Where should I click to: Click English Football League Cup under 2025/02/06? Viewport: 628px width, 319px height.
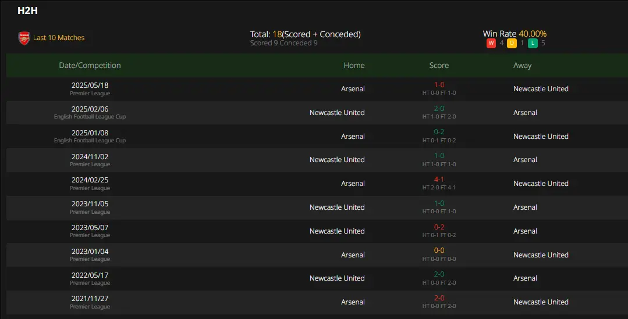(x=90, y=117)
